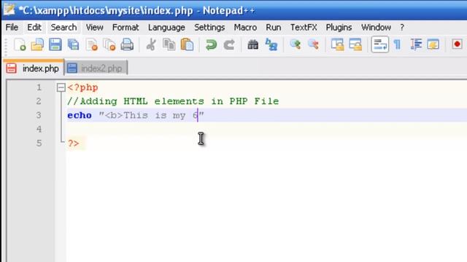The width and height of the screenshot is (467, 262).
Task: Open the Format menu
Action: (126, 28)
